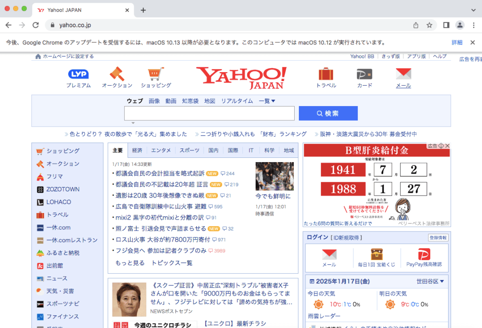
Task: Open the 今でも鮮明に news photo thumbnail
Action: [x=274, y=176]
